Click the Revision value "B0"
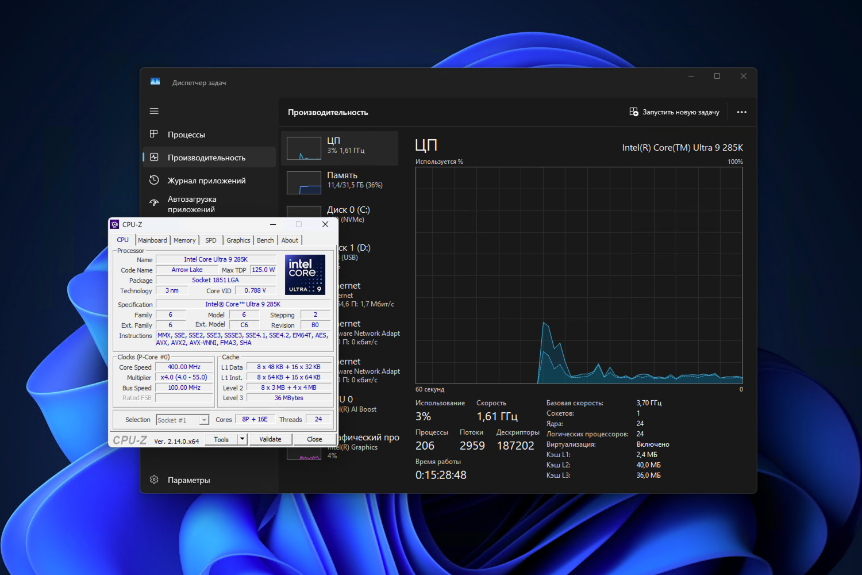 click(315, 325)
